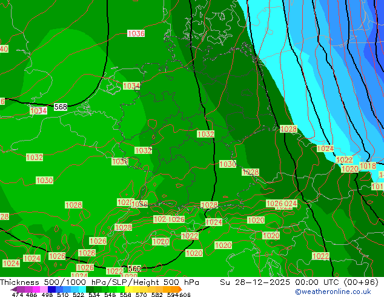Click the legend value 486

click(31, 295)
